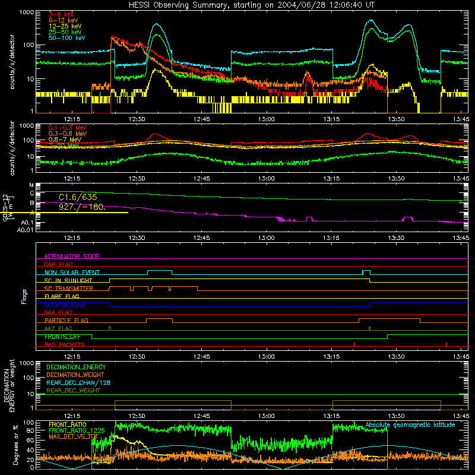Click the DECIMATION_WEIGHT legend label
The width and height of the screenshot is (475, 475).
pos(75,375)
